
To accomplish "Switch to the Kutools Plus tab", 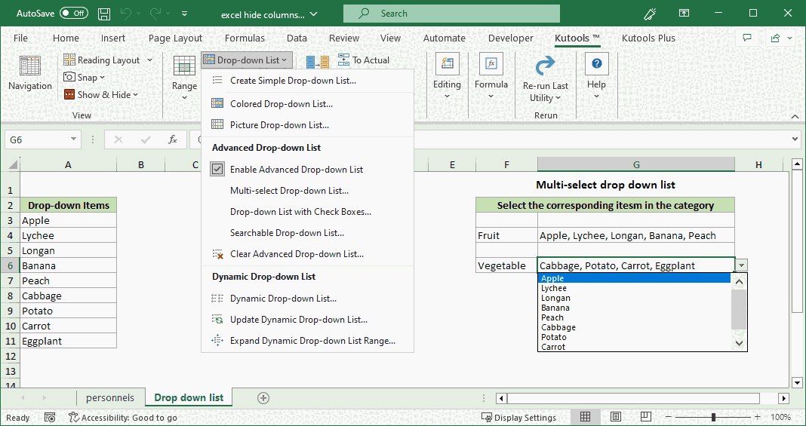I will [648, 38].
